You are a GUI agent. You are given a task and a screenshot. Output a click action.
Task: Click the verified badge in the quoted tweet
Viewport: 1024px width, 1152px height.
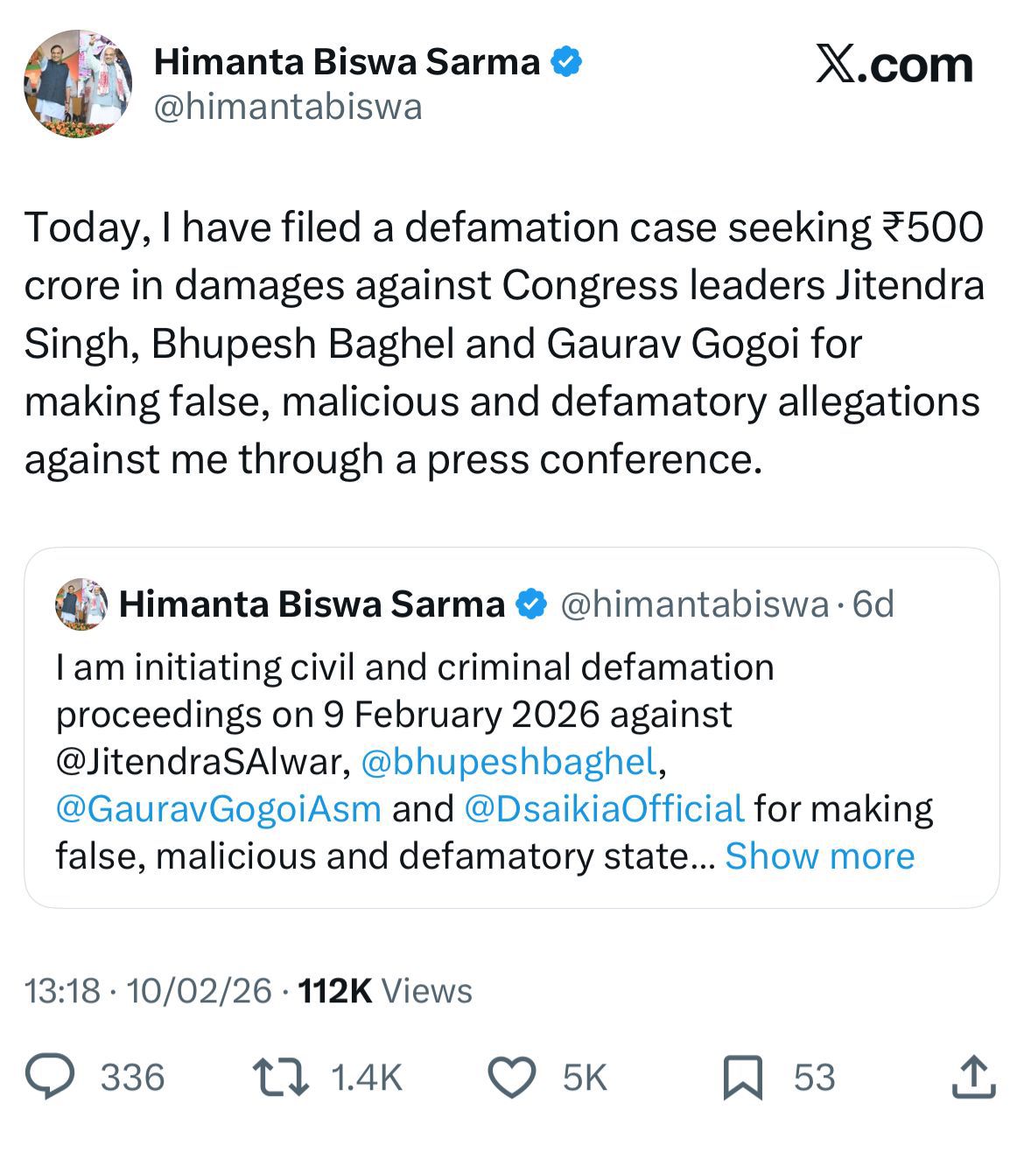[530, 604]
